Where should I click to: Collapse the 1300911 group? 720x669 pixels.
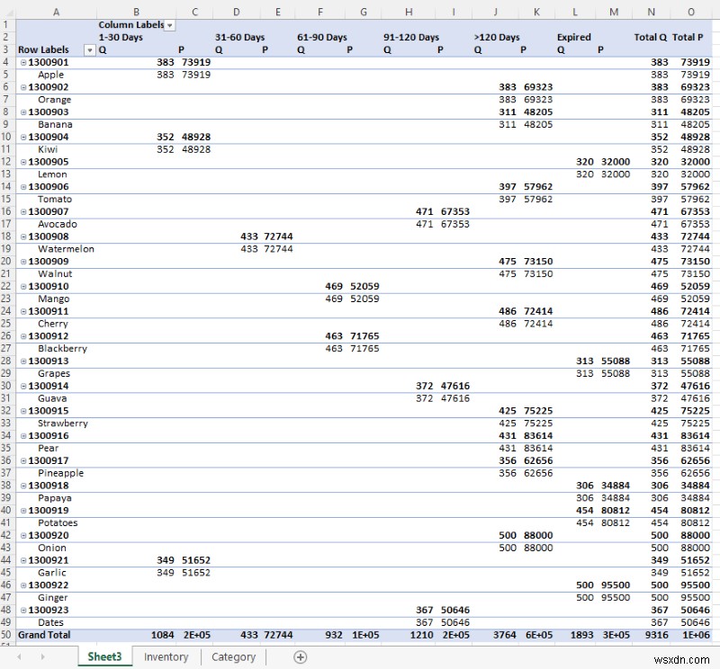point(23,311)
